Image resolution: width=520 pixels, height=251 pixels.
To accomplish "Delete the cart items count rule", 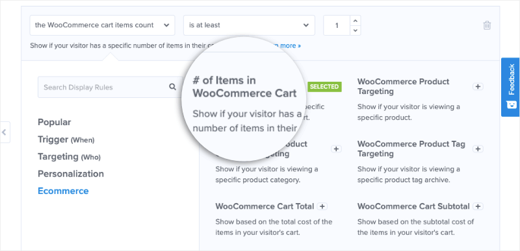I will coord(487,25).
